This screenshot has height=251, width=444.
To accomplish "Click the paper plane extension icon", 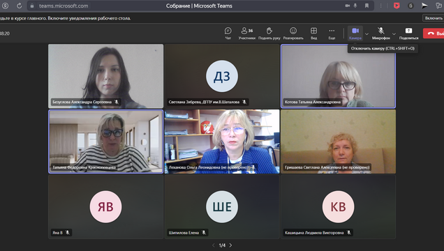I will (x=424, y=6).
